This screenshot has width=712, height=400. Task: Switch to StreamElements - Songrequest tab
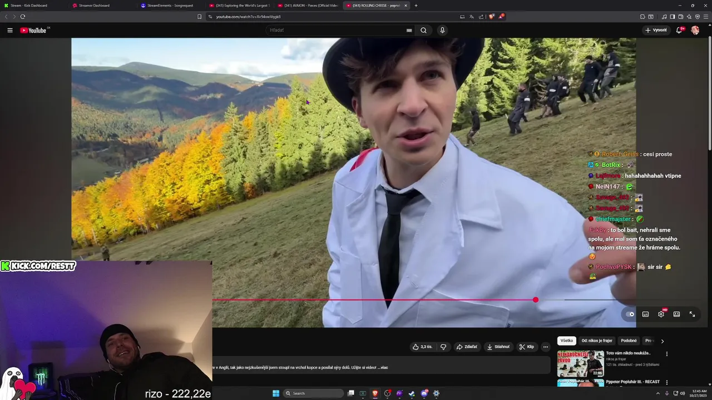click(171, 6)
